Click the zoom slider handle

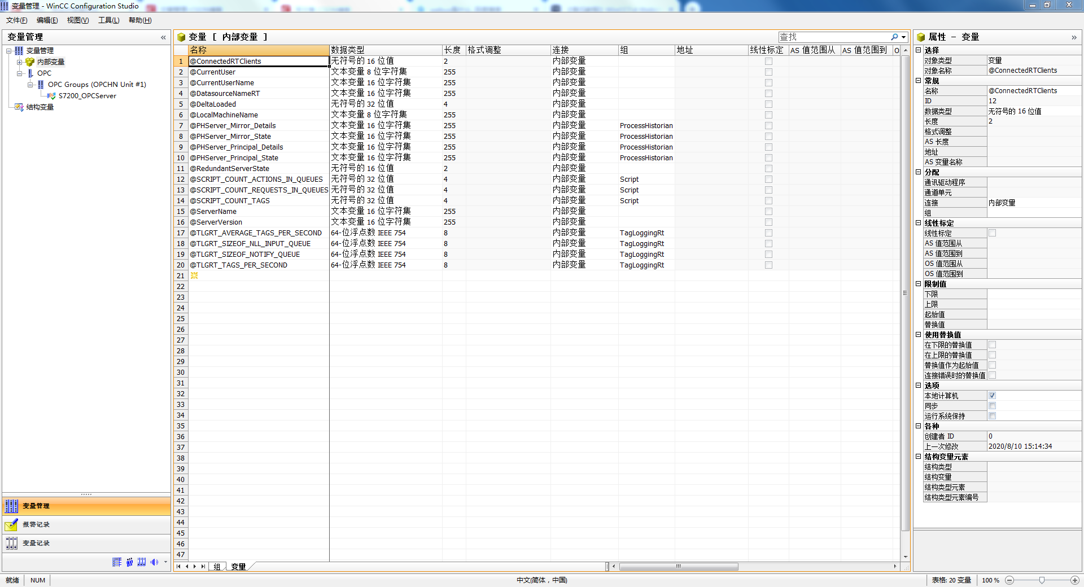[x=1042, y=580]
